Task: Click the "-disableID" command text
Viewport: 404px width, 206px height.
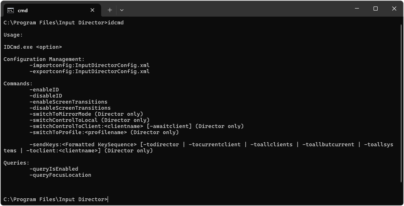Action: click(x=46, y=95)
